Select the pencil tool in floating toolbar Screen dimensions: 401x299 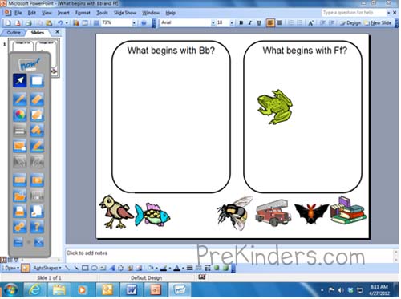tap(20, 99)
